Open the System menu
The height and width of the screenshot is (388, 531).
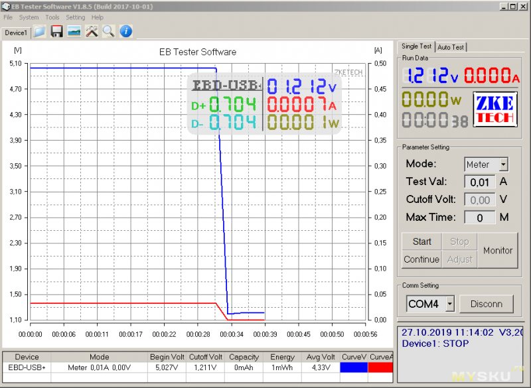point(29,17)
